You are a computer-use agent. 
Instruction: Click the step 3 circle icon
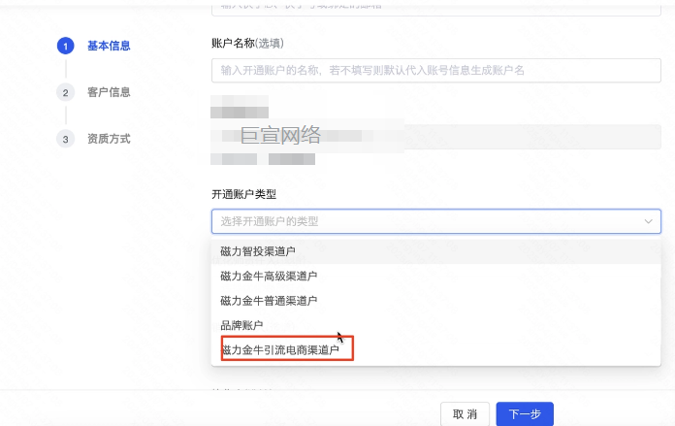coord(65,139)
